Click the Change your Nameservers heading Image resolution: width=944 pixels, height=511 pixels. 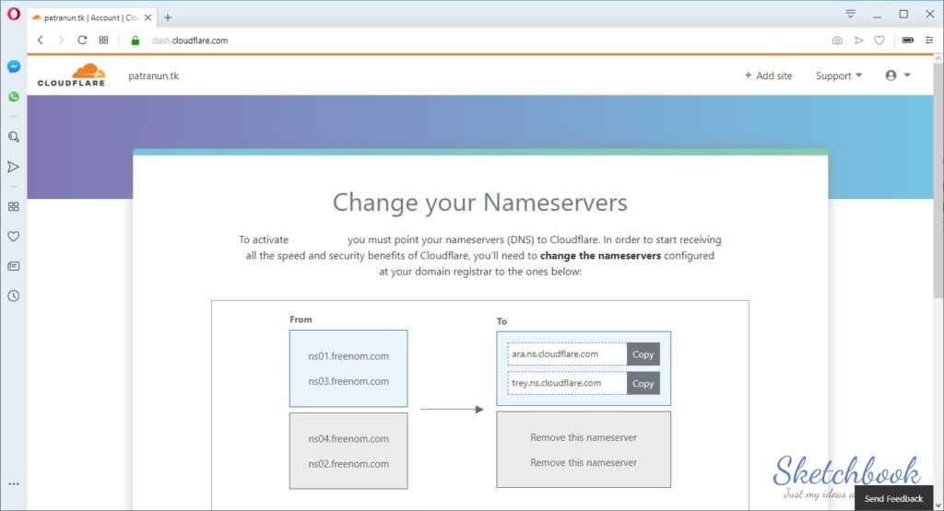click(479, 203)
